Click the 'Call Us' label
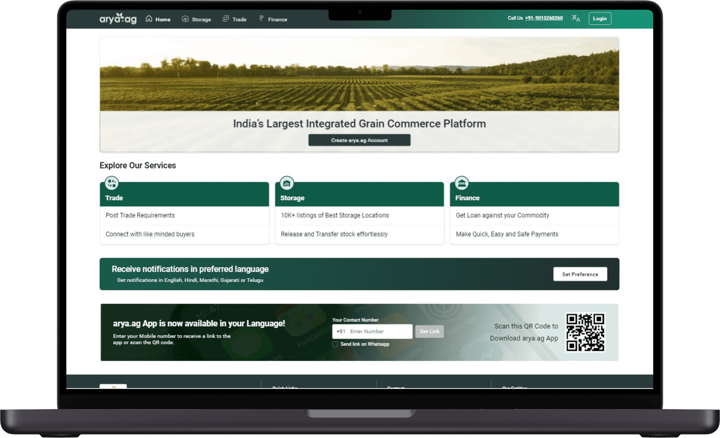 coord(515,18)
